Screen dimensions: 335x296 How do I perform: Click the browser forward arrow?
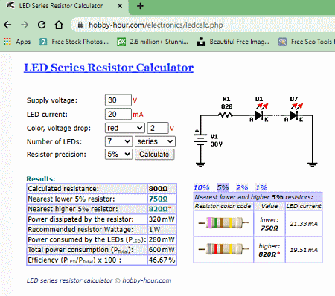click(x=25, y=25)
